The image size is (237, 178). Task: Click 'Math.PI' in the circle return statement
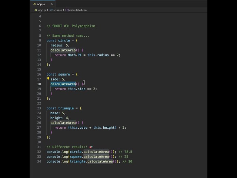click(74, 55)
